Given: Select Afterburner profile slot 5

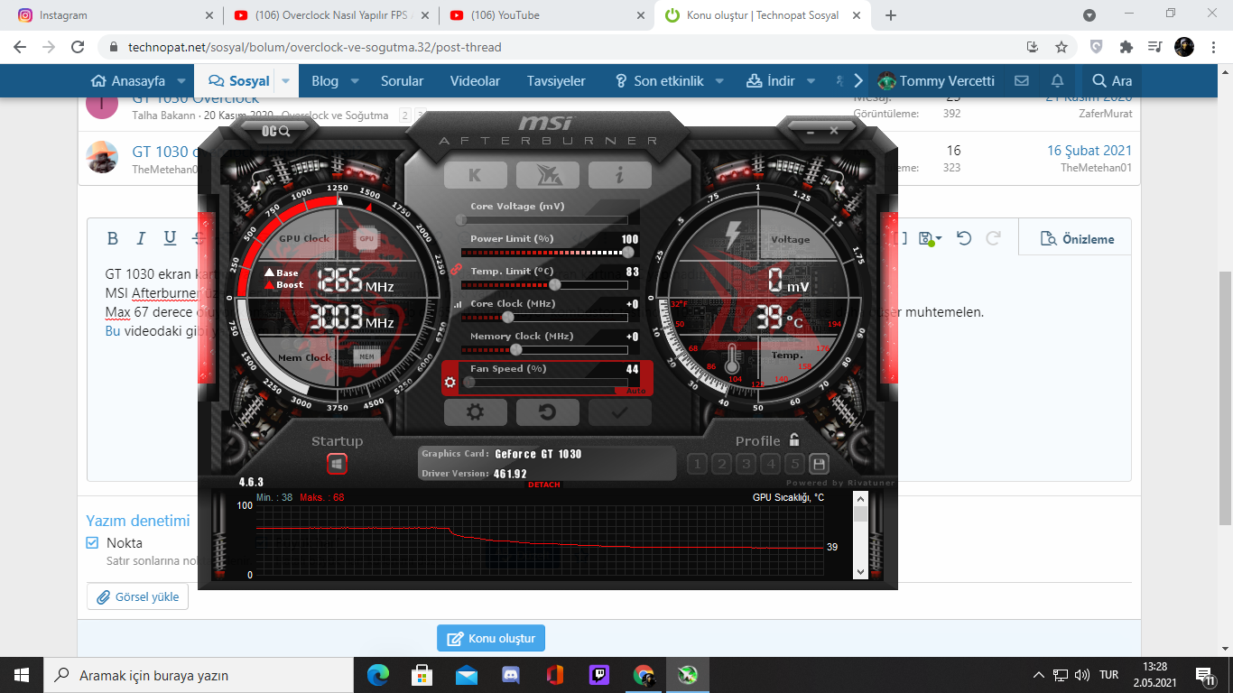Looking at the screenshot, I should [794, 464].
